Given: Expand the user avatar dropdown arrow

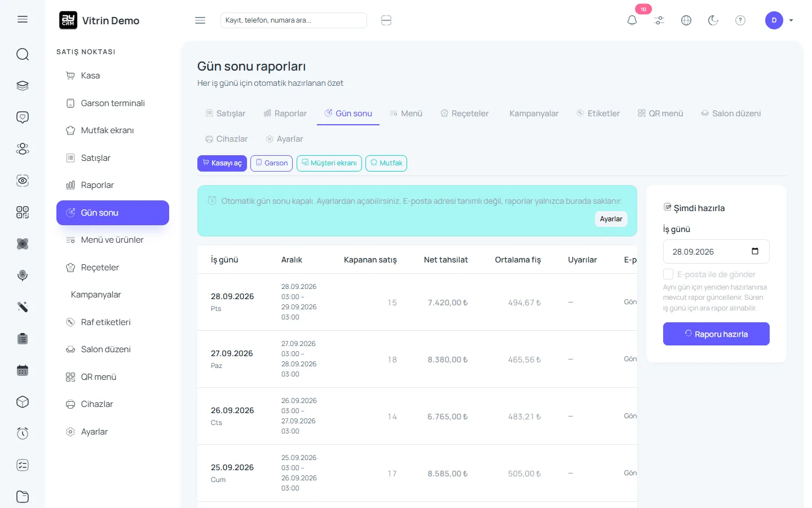Looking at the screenshot, I should tap(791, 20).
